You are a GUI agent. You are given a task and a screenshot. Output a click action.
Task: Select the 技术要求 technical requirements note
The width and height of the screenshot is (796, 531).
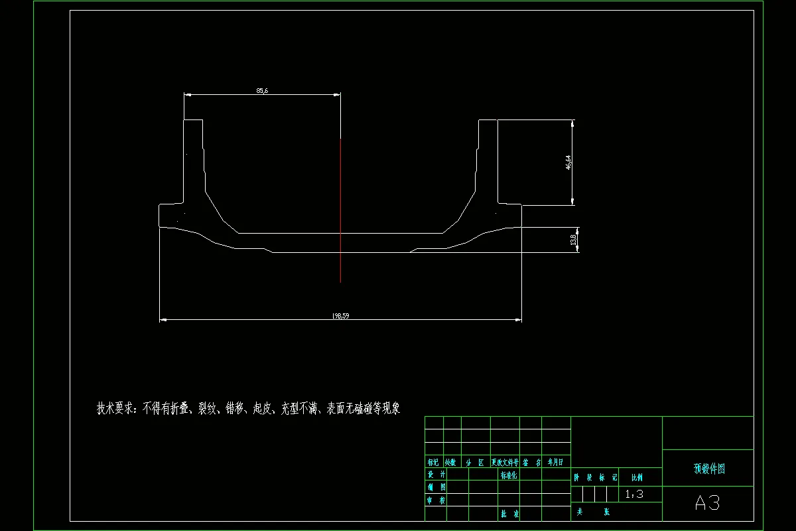[x=248, y=408]
